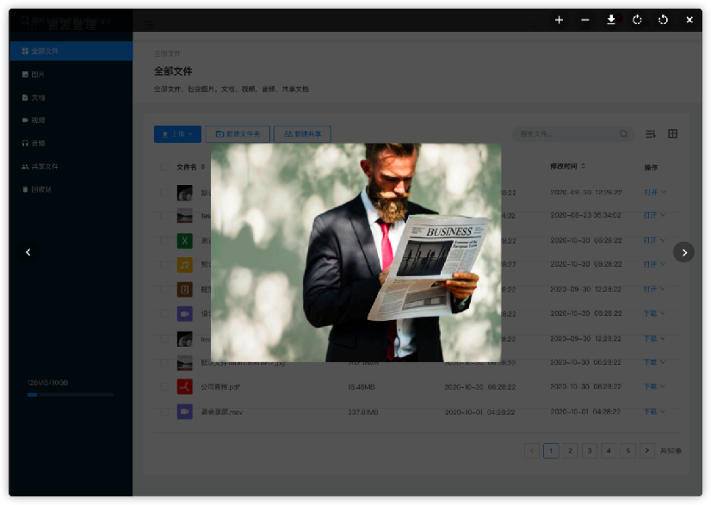Click the search magnifier icon
This screenshot has height=505, width=711.
click(624, 134)
